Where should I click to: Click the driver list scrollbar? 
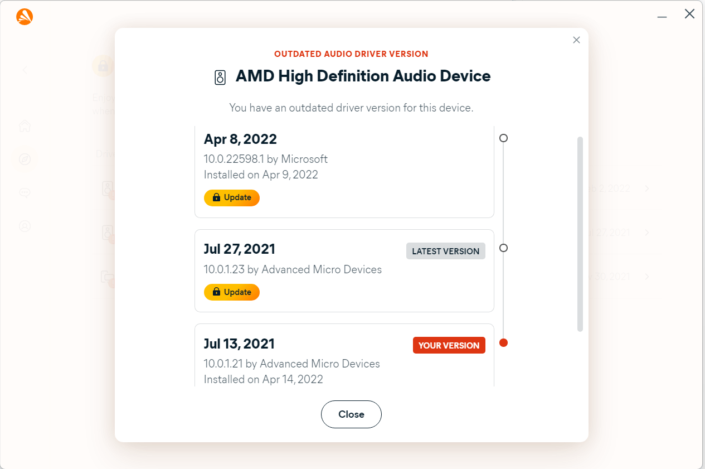pos(580,234)
